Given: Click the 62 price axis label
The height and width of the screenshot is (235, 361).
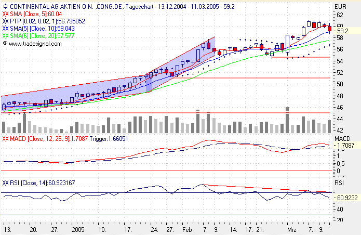Looking at the screenshot, I should click(340, 15).
